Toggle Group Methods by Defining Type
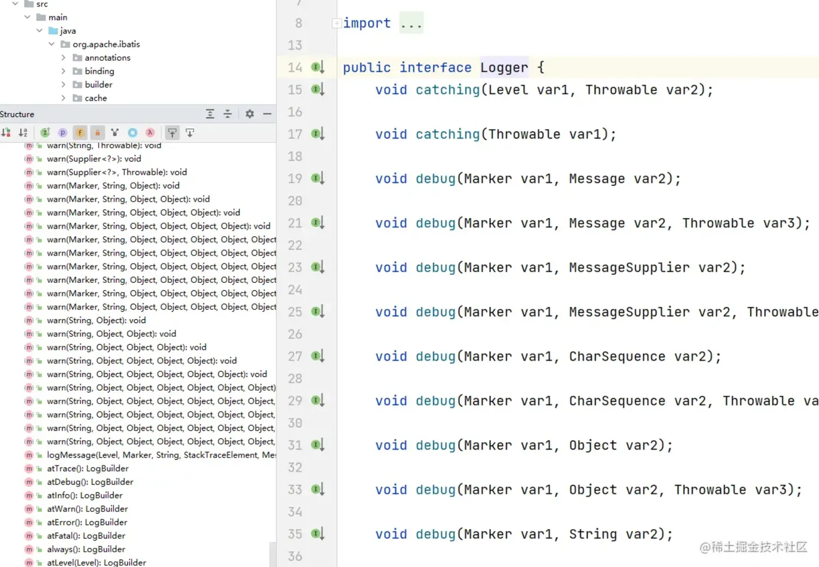This screenshot has width=819, height=567. [45, 133]
